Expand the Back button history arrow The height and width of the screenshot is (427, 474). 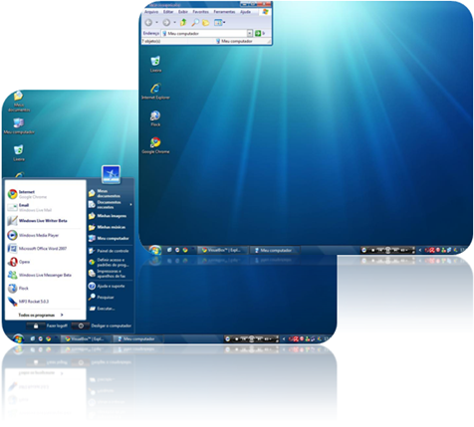pos(156,23)
